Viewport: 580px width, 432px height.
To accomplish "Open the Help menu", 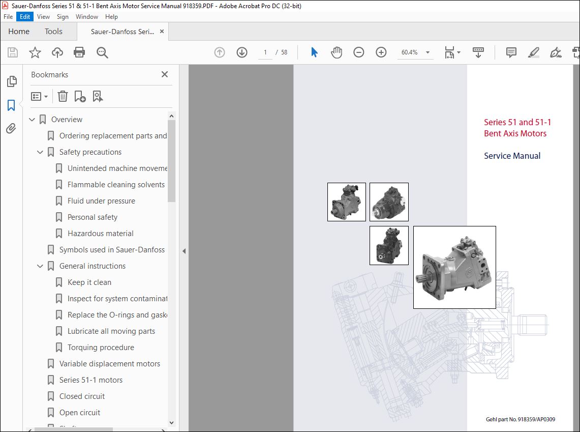I will 111,17.
